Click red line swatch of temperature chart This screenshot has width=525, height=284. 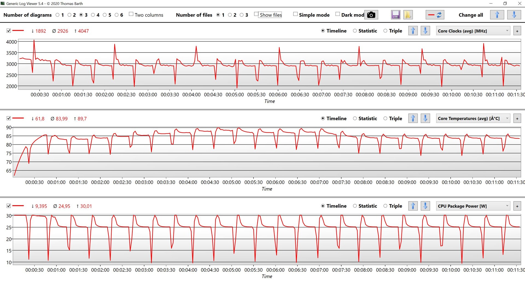click(x=18, y=118)
